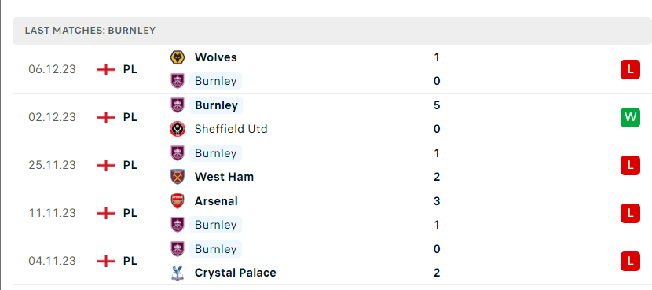Click red L badge for Crystal Palace match
This screenshot has height=290, width=652.
(630, 261)
